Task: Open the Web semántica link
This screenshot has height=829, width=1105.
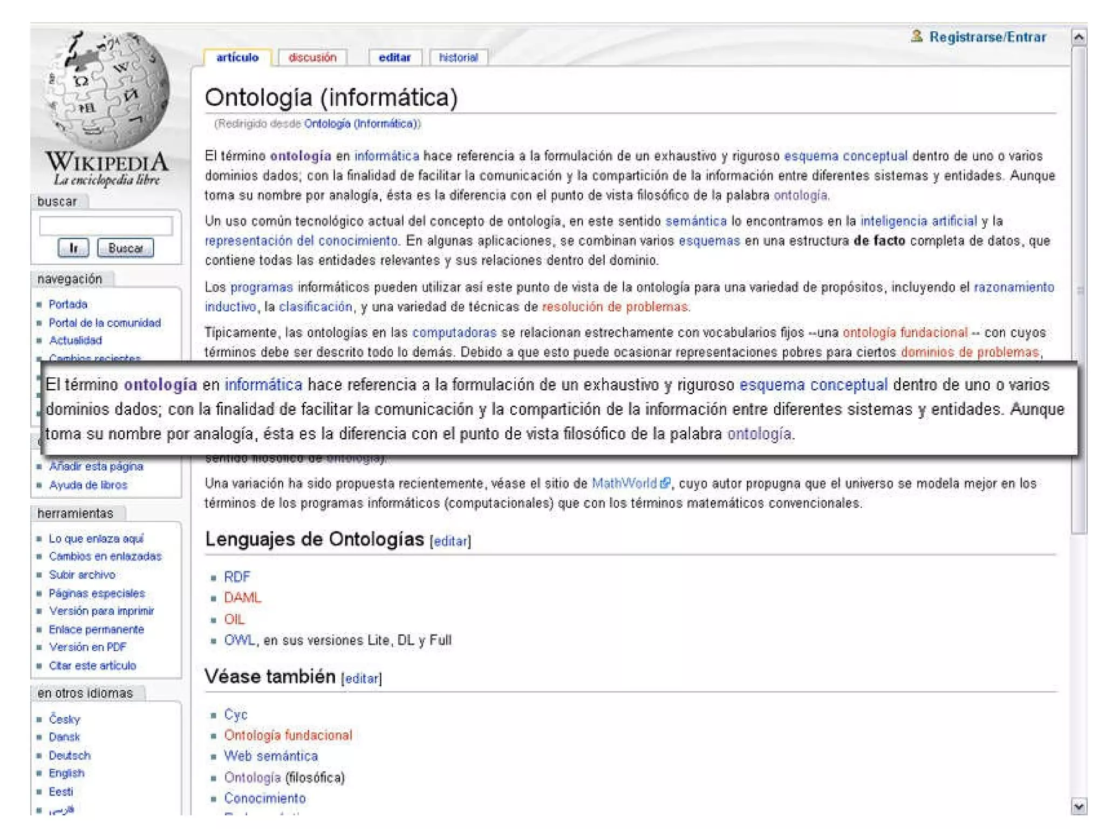Action: pyautogui.click(x=271, y=756)
